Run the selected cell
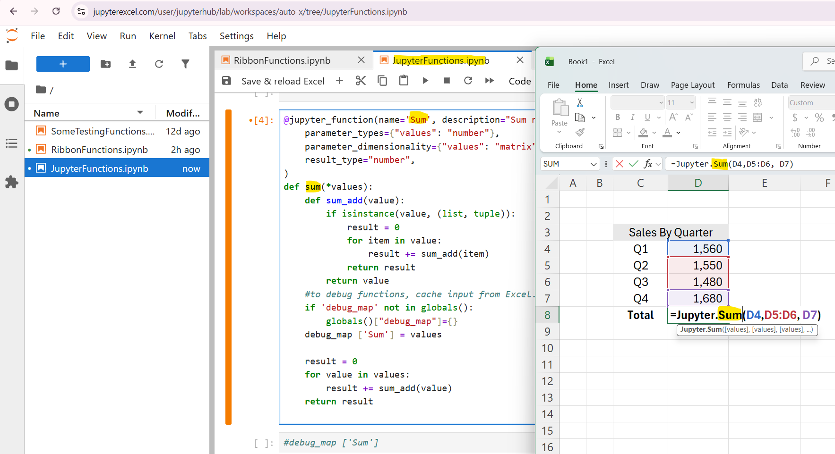Image resolution: width=835 pixels, height=454 pixels. pyautogui.click(x=425, y=81)
